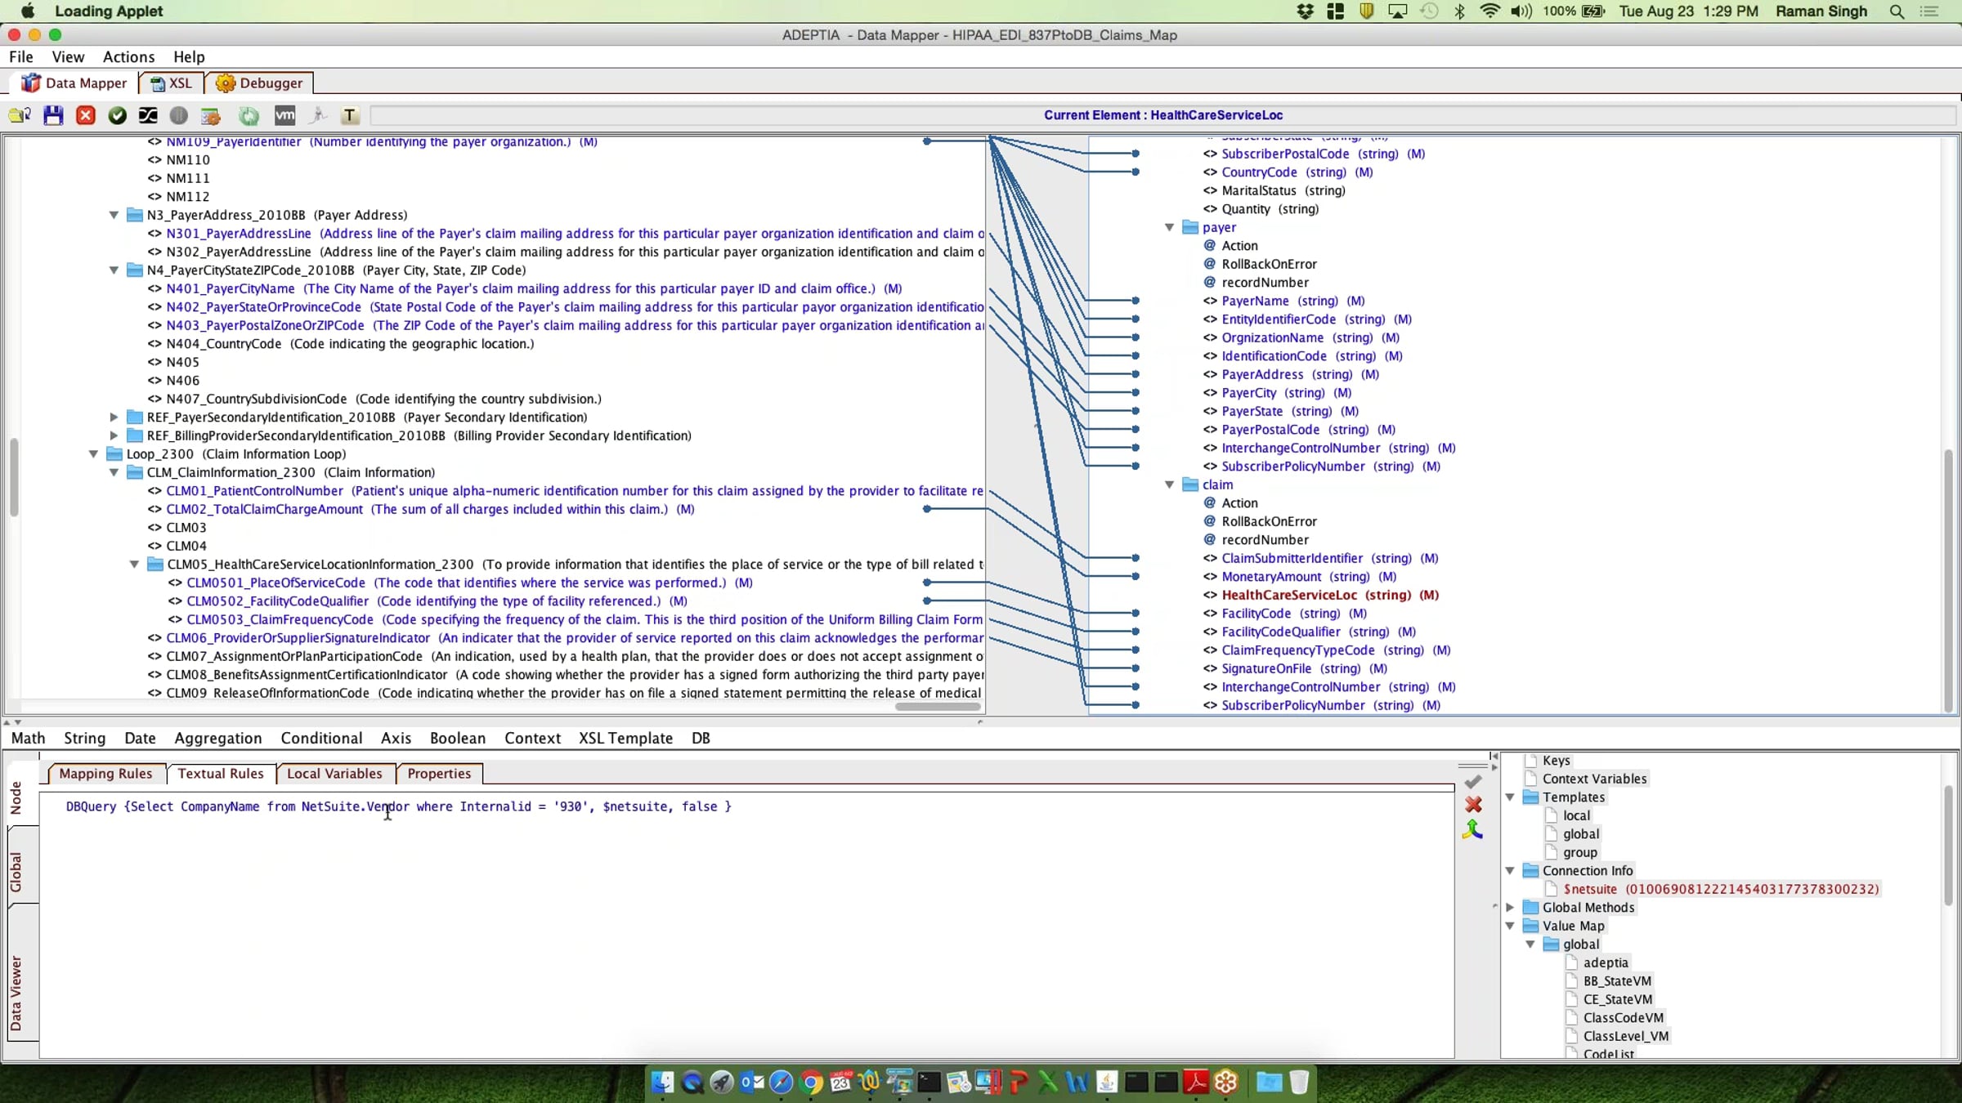This screenshot has height=1103, width=1962.
Task: Click the 'T' toolbar icon
Action: tap(350, 116)
